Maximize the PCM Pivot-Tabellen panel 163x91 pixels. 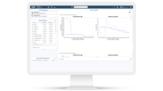130,10
